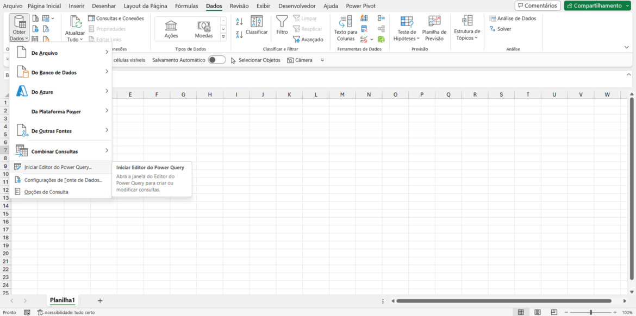The width and height of the screenshot is (636, 316).
Task: Click the Texto para Colunas icon
Action: [x=346, y=22]
